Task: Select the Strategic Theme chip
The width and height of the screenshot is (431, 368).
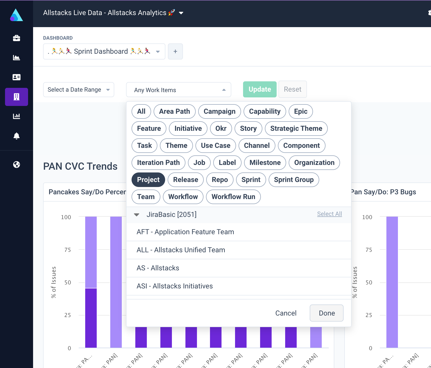Action: coord(296,129)
